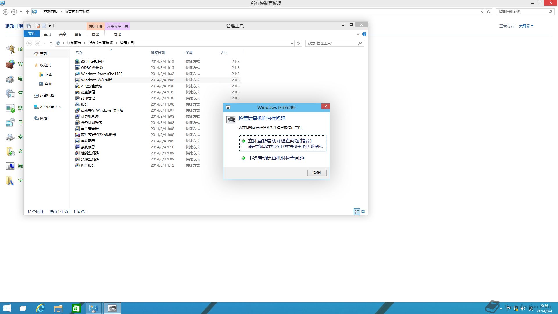558x314 pixels.
Task: Click up-arrow icon in 管理工具 window
Action: [x=51, y=43]
